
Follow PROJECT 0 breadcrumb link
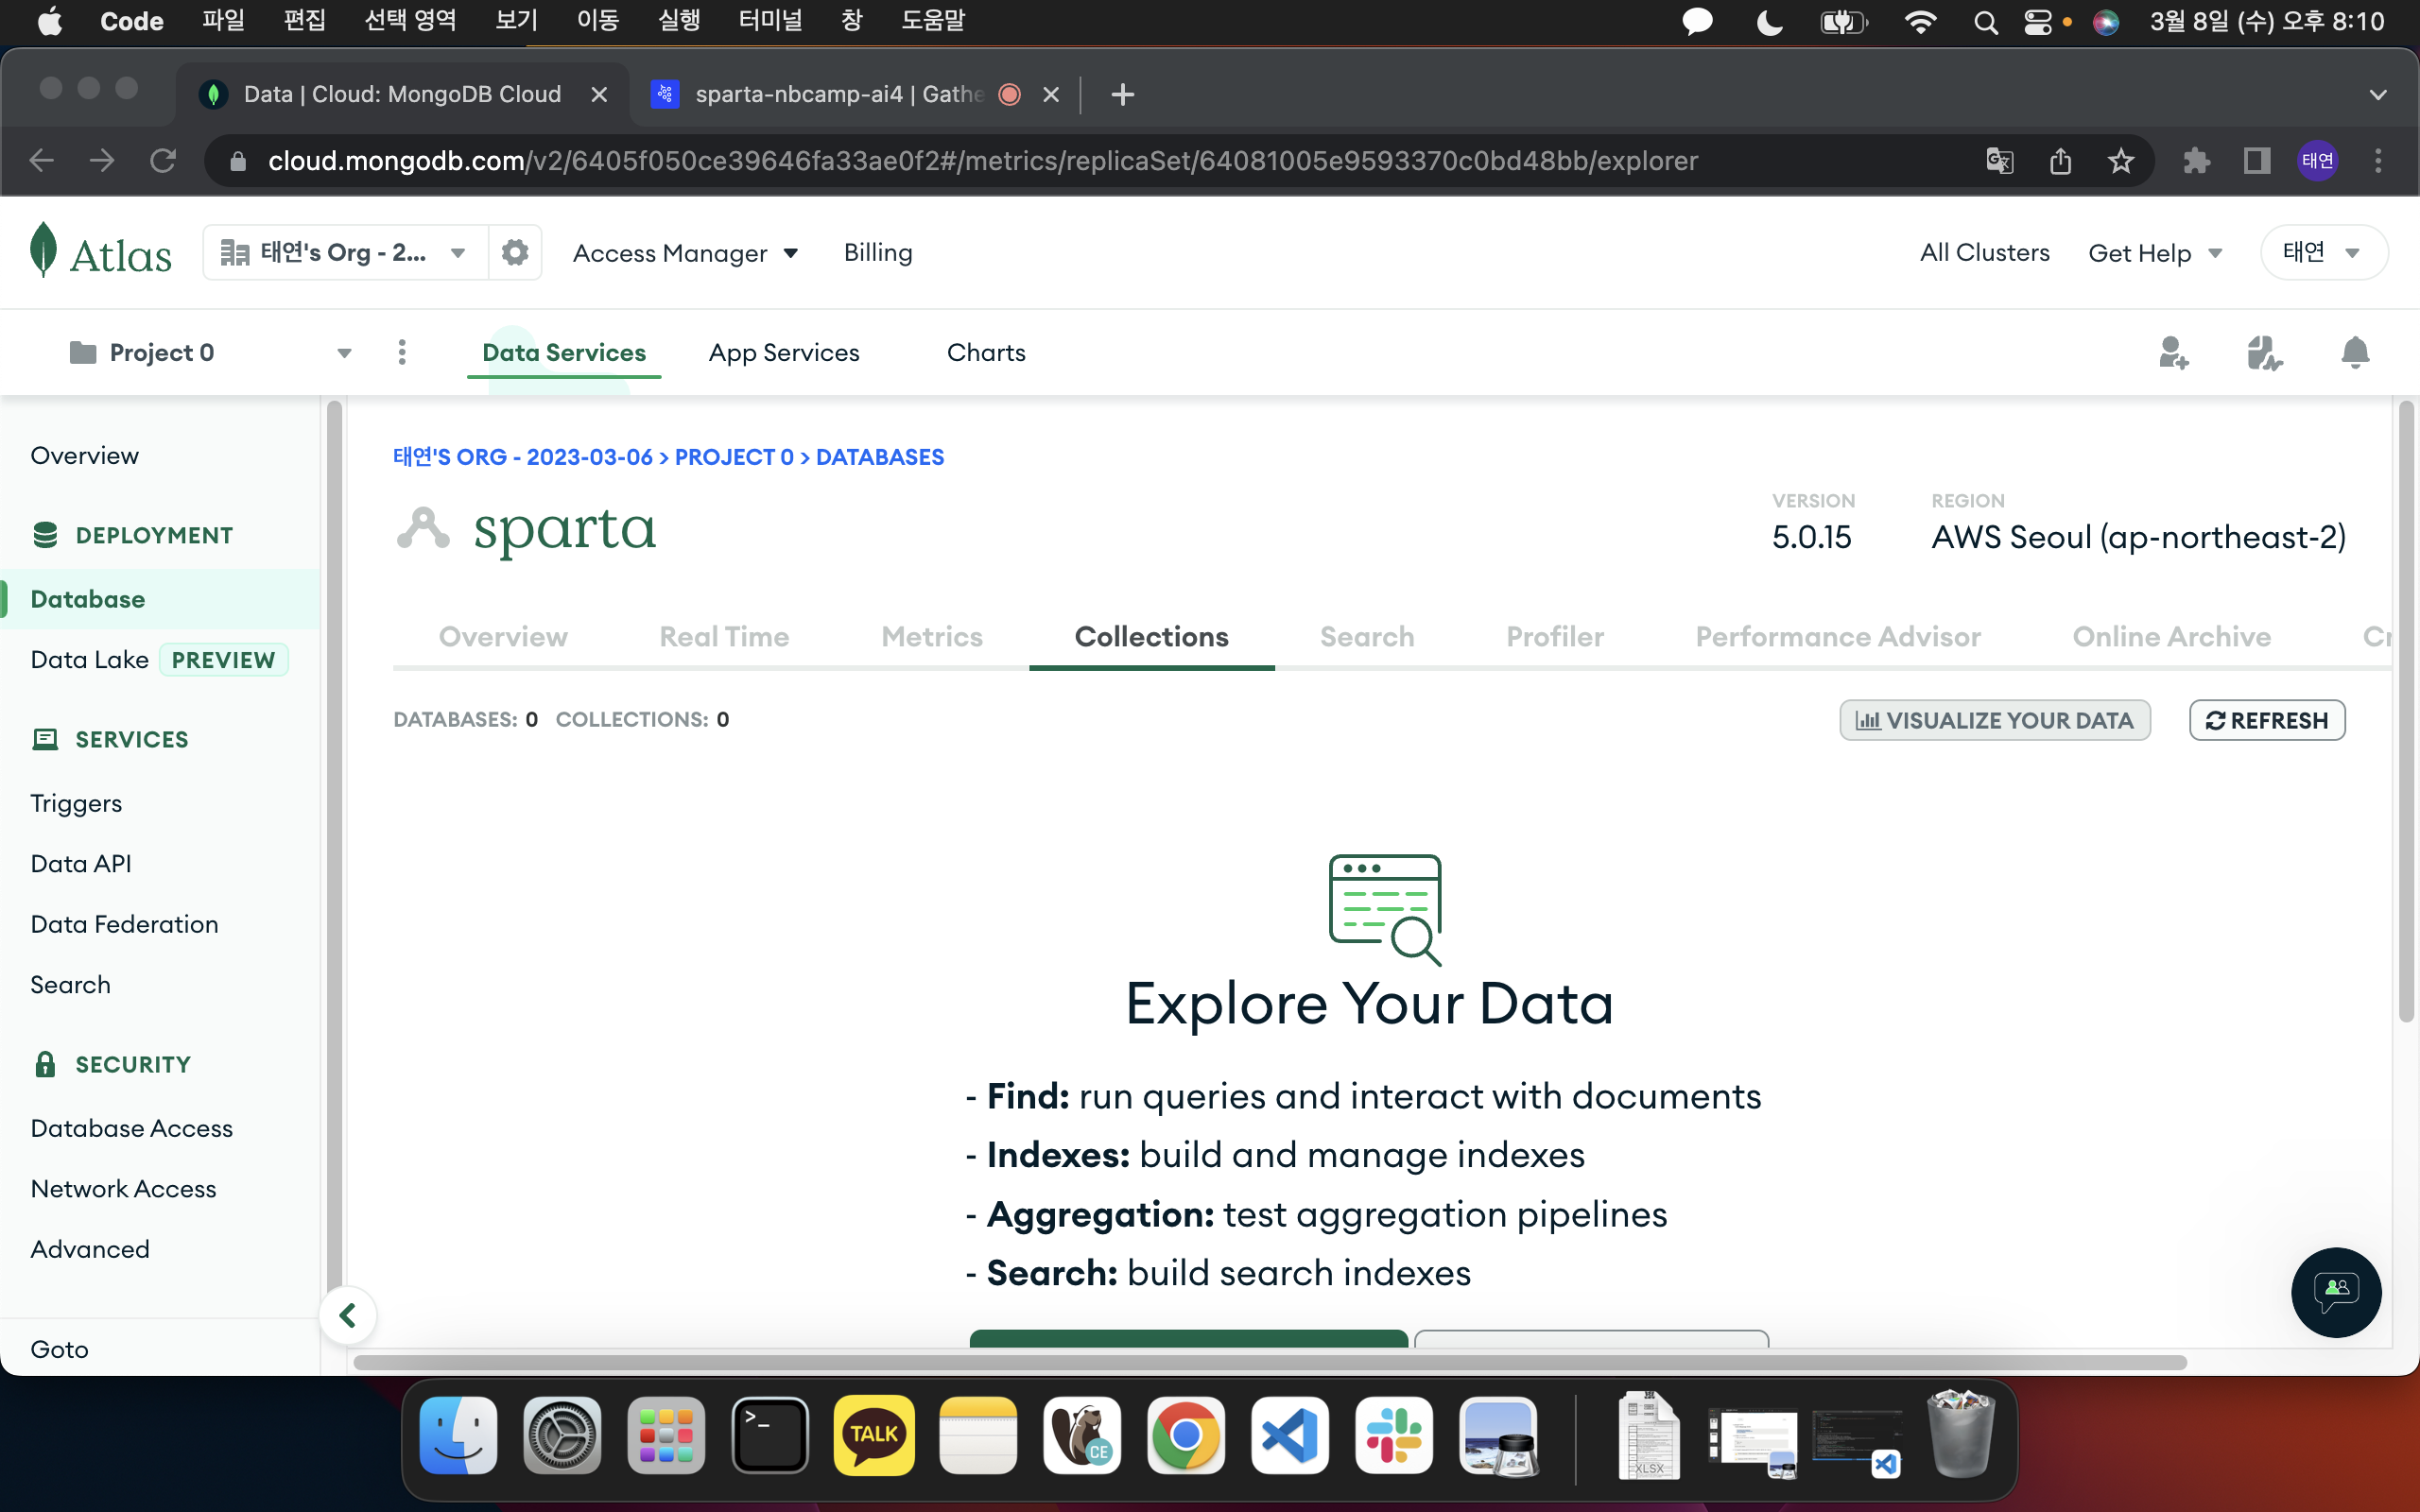[x=734, y=457]
